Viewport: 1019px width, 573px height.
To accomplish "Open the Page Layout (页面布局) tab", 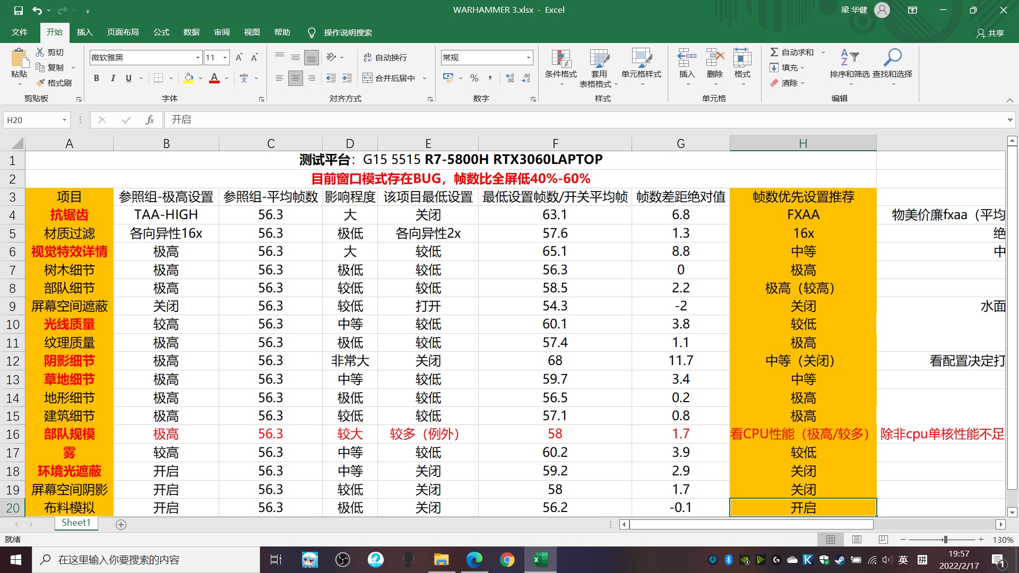I will [123, 32].
